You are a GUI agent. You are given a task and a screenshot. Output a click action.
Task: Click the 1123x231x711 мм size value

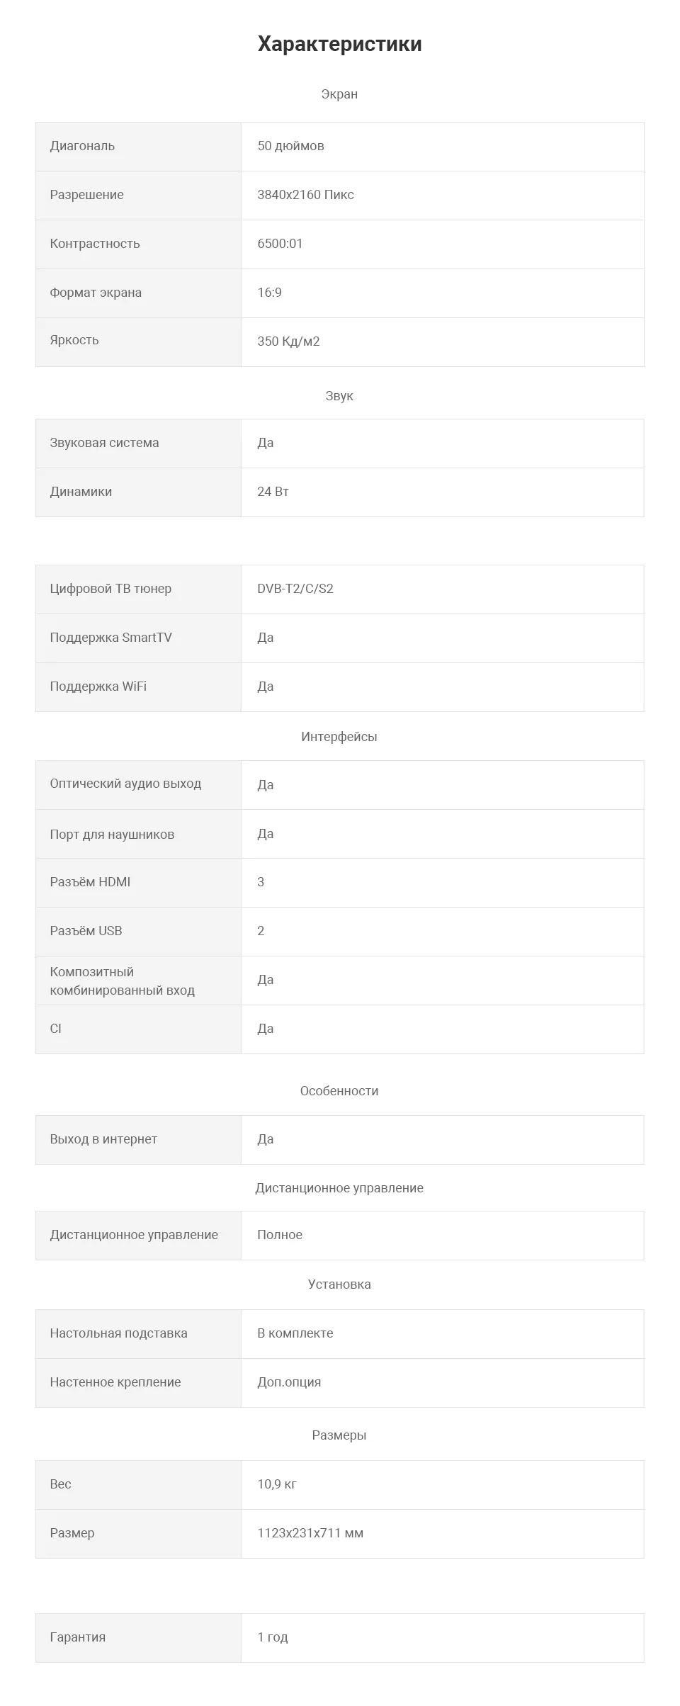[310, 1533]
